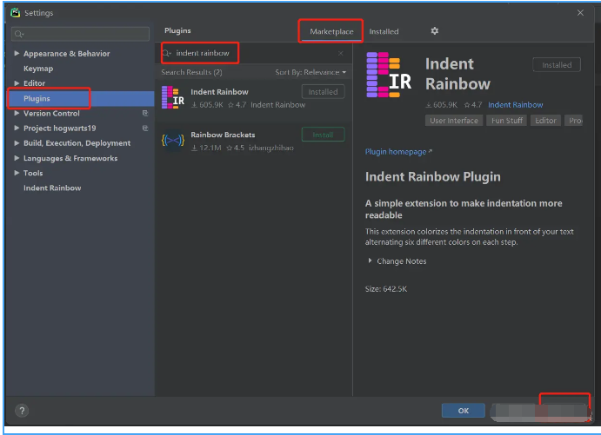This screenshot has width=601, height=435.
Task: Click in the settings search field
Action: tap(81, 34)
